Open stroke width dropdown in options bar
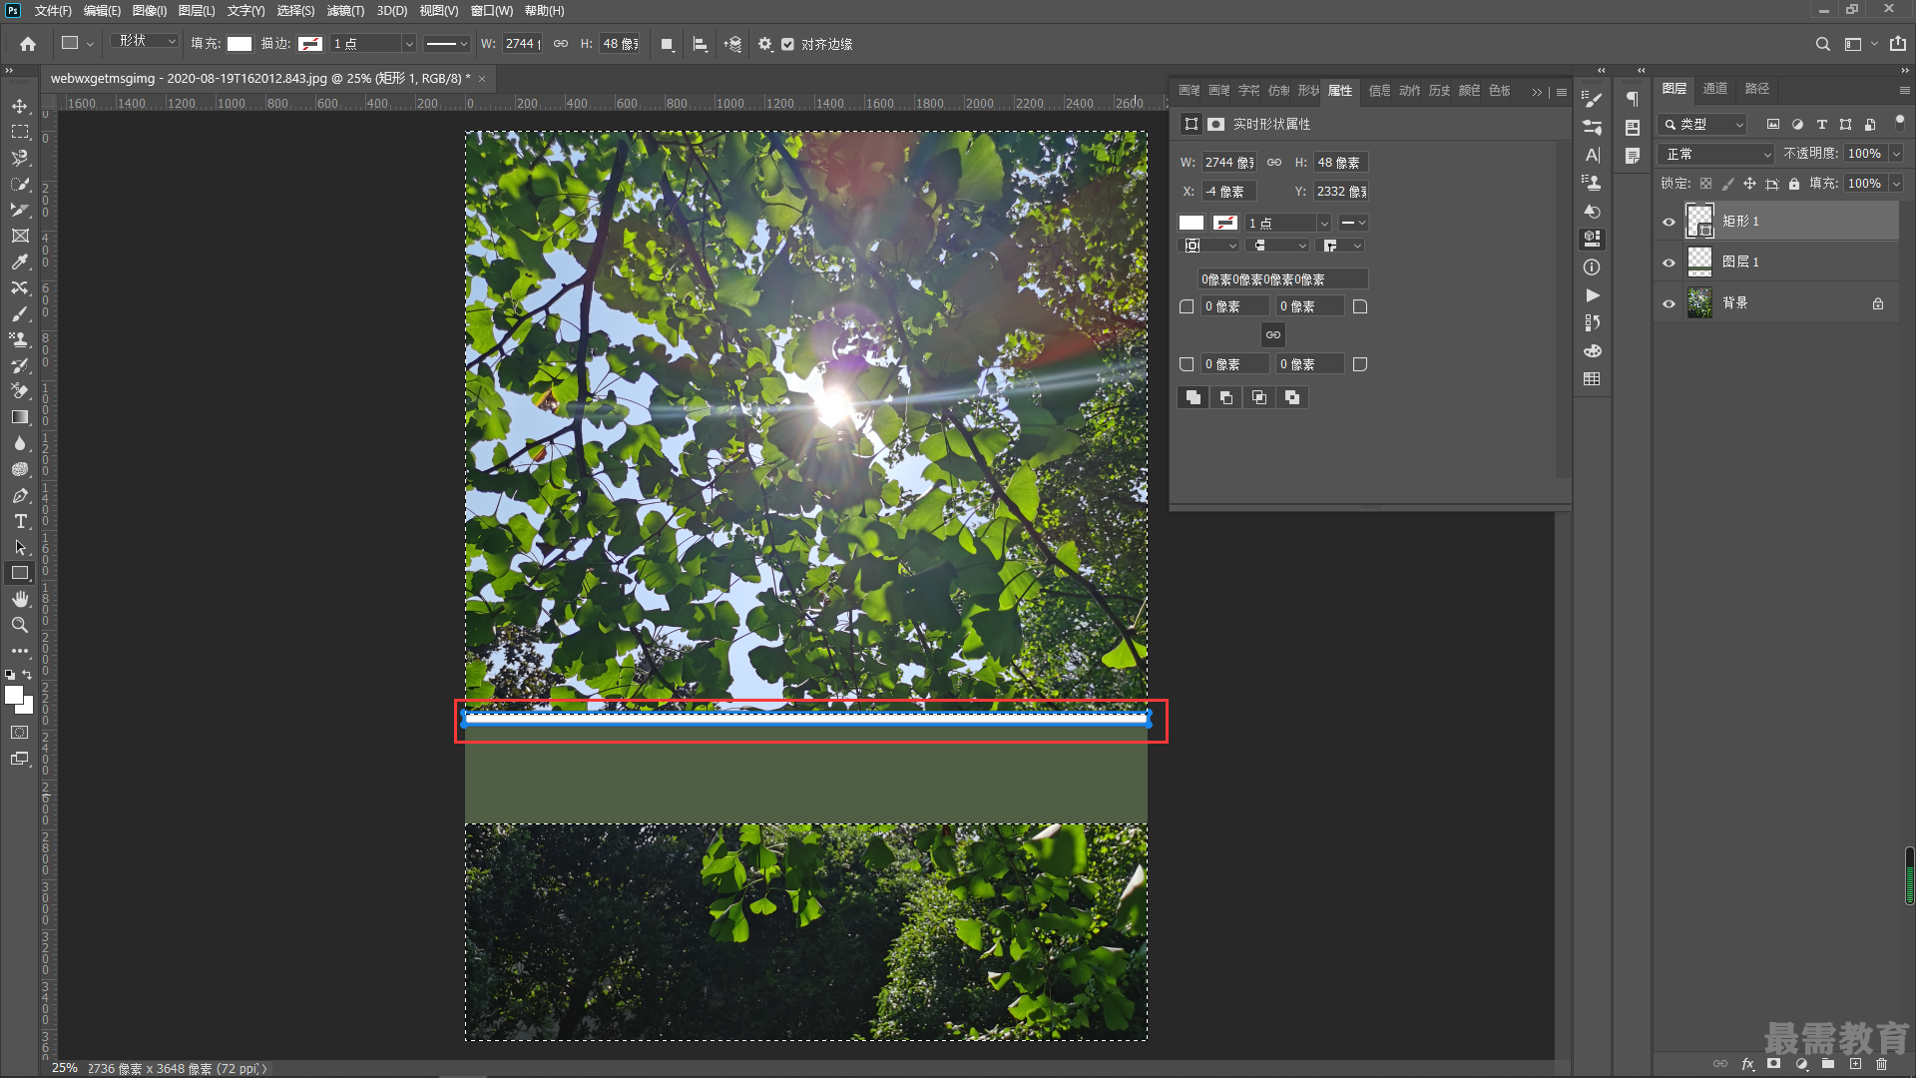1916x1078 pixels. (x=408, y=44)
